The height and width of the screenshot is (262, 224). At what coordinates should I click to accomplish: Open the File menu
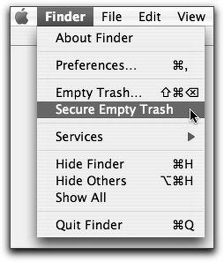click(112, 16)
